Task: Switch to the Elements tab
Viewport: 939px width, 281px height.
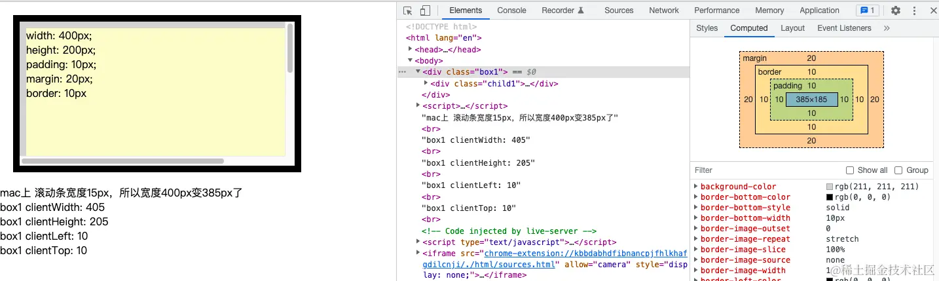Action: tap(466, 10)
